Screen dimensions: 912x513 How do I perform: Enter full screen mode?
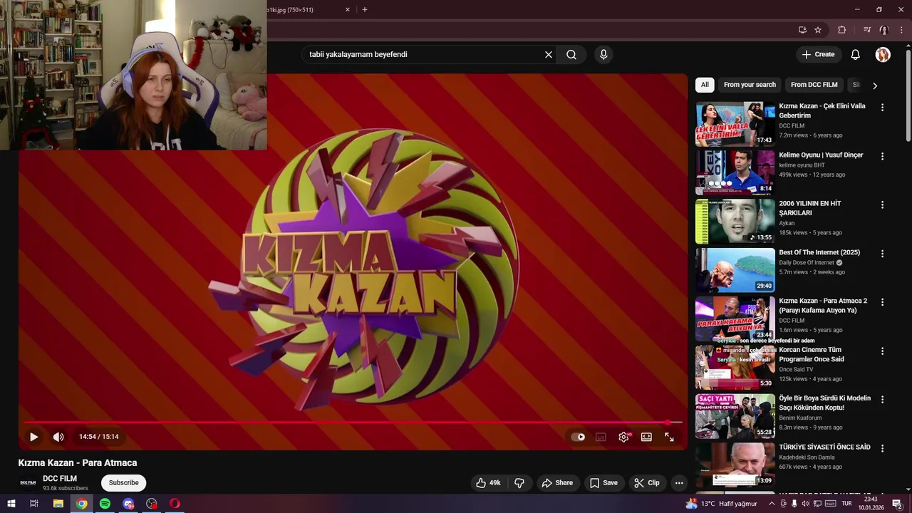pos(669,437)
